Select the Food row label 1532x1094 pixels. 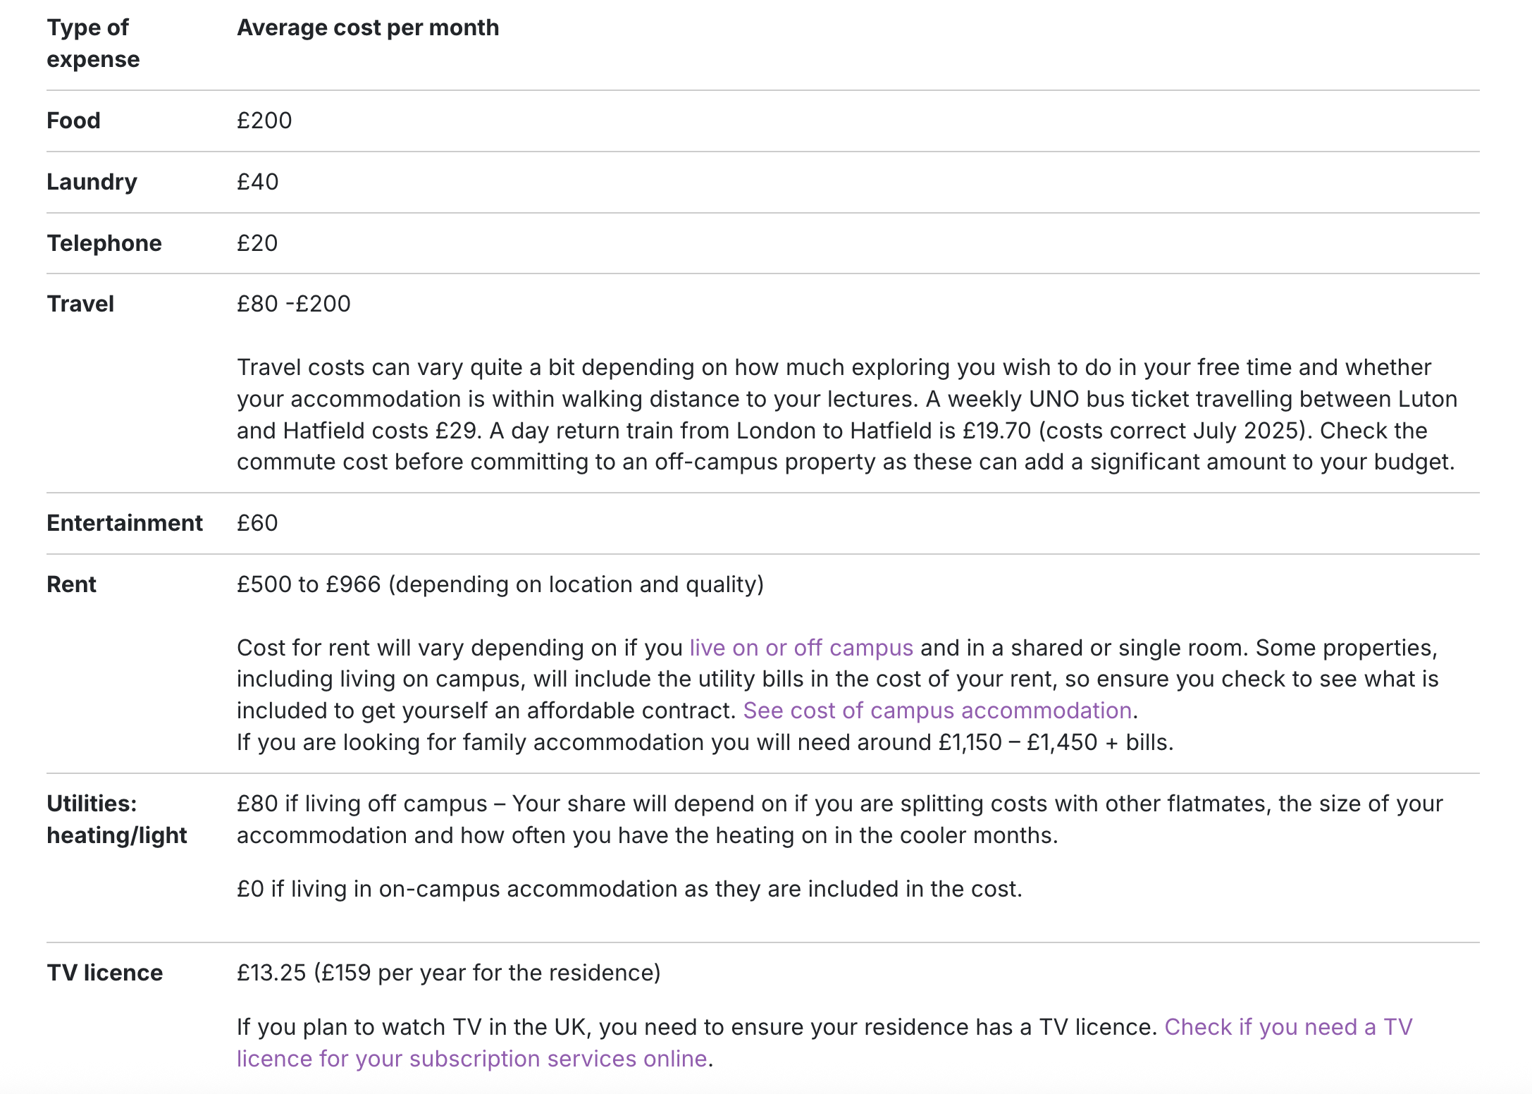[x=73, y=121]
